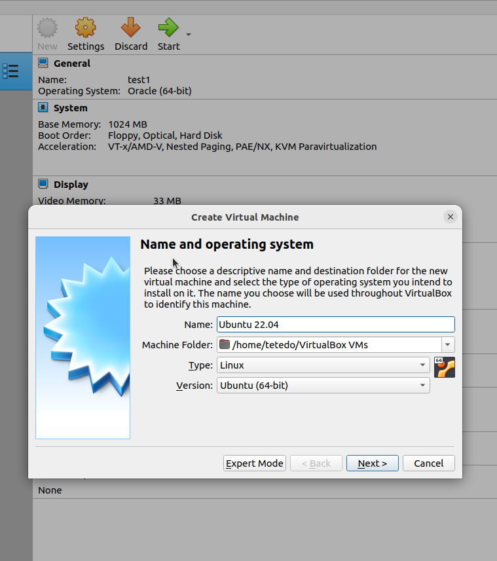The width and height of the screenshot is (497, 561).
Task: Click the Create Virtual Machine title bar
Action: tap(245, 217)
